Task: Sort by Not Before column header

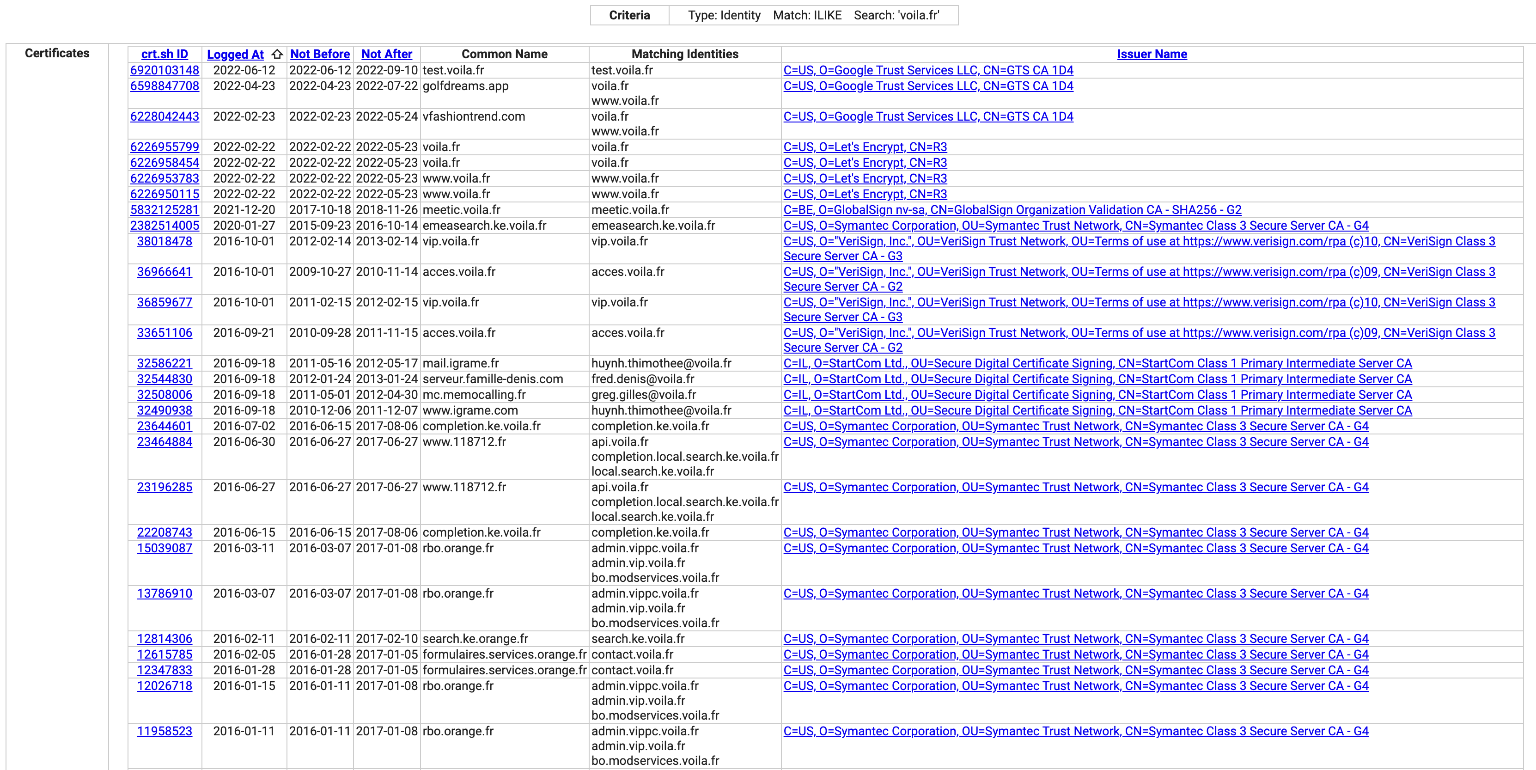Action: pos(320,54)
